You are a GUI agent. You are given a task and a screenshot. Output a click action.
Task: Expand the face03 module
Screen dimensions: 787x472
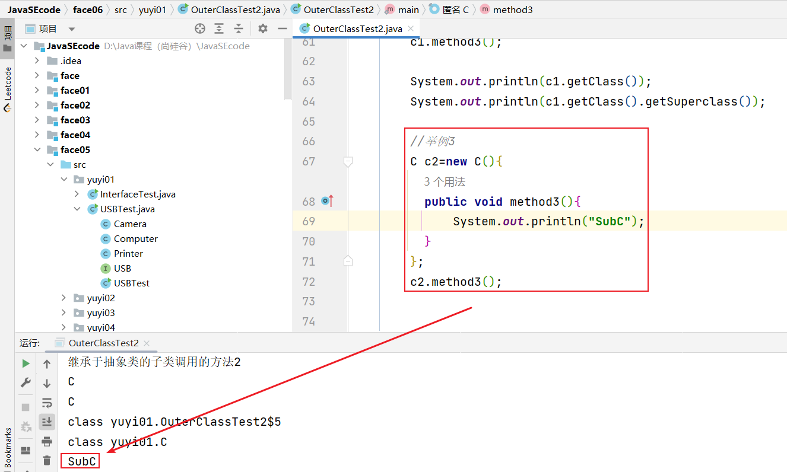pos(37,120)
